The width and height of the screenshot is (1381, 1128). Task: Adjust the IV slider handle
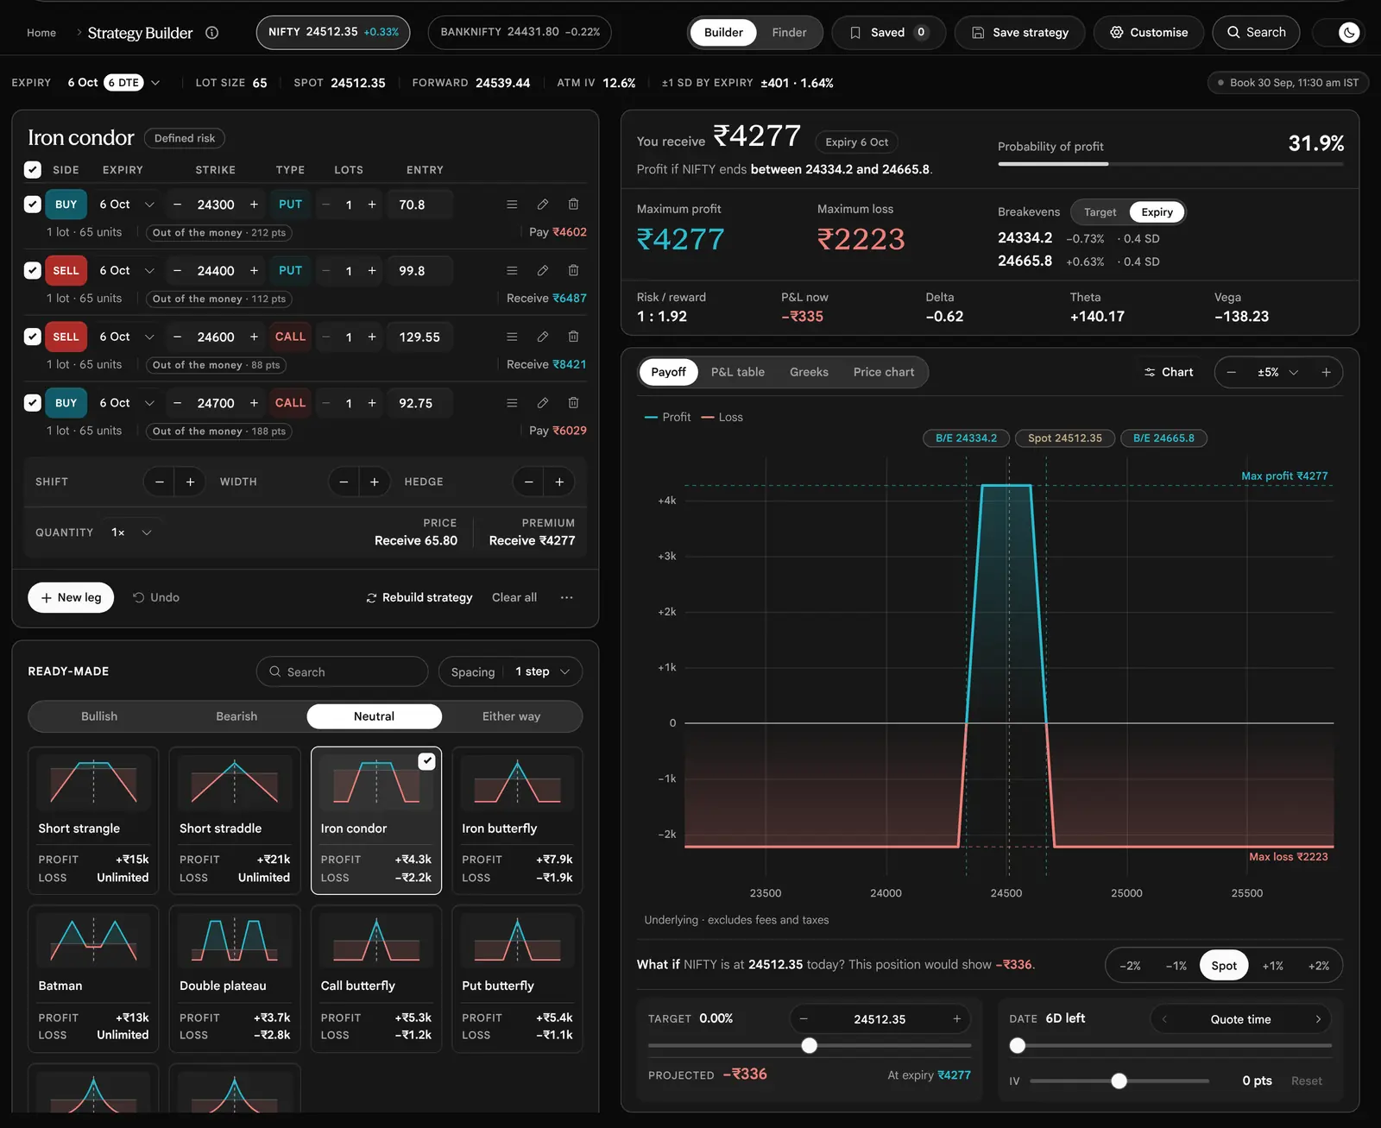coord(1119,1081)
